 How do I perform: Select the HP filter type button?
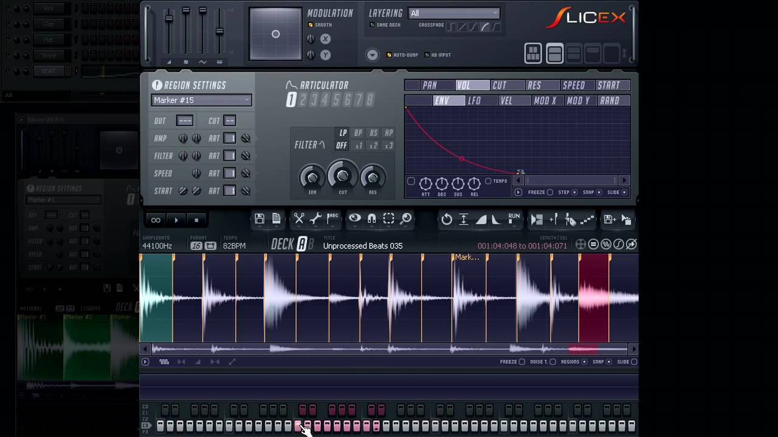pos(388,133)
